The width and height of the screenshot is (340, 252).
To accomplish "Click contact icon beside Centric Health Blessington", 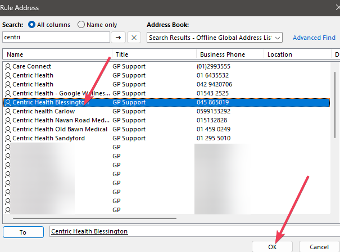I will (8, 102).
